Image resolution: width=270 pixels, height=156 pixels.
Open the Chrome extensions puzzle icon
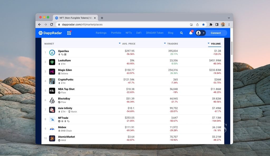pos(211,24)
